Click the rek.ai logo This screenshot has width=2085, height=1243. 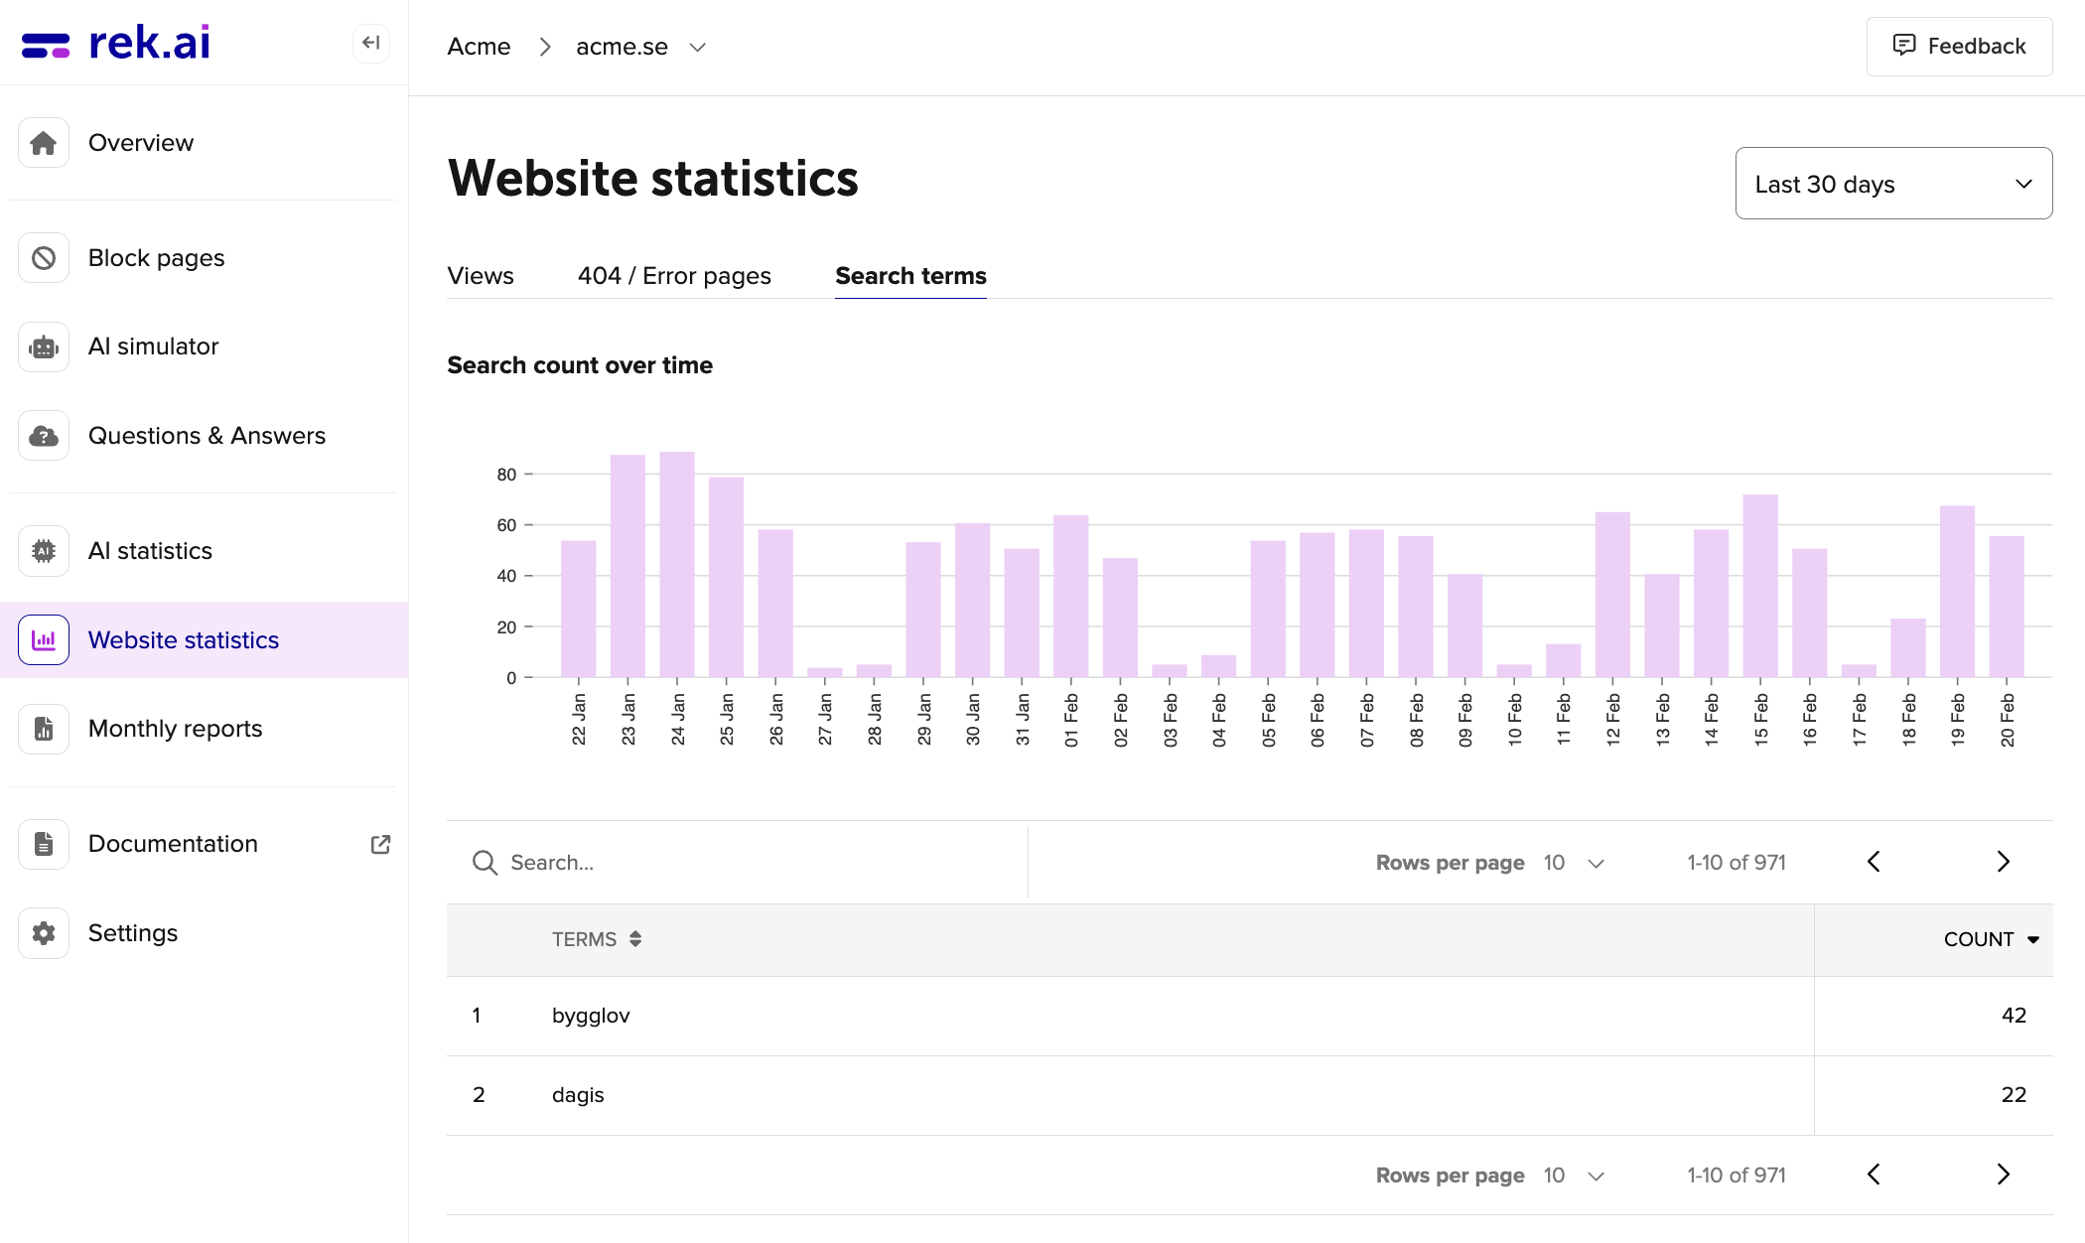(x=115, y=43)
